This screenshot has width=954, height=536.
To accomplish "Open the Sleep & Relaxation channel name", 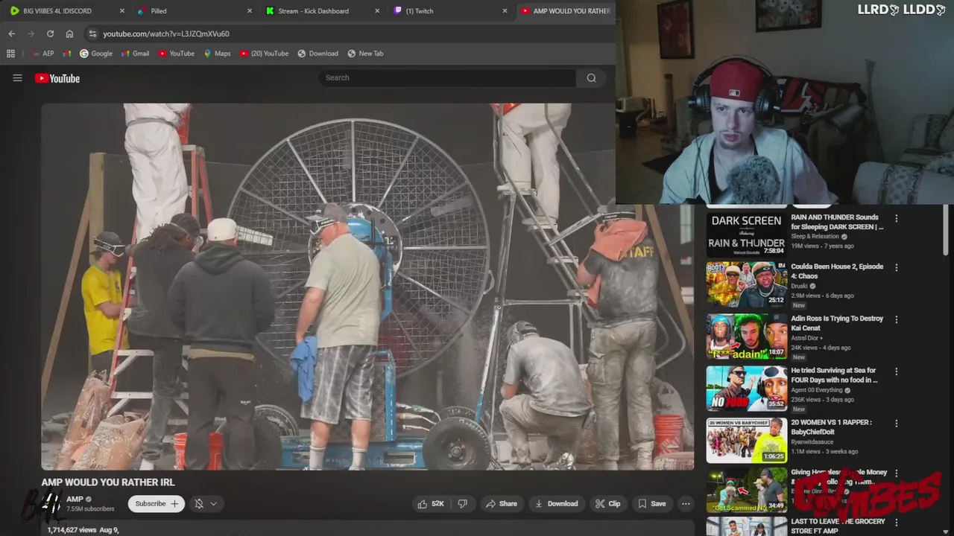I will pos(815,237).
